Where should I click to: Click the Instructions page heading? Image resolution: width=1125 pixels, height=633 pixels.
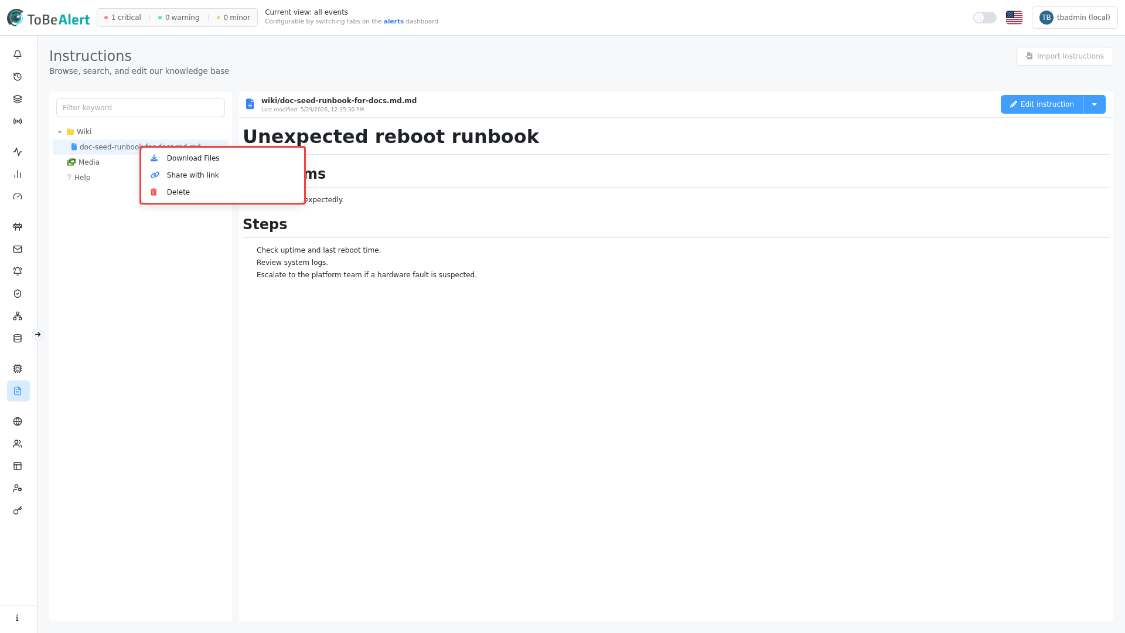90,56
